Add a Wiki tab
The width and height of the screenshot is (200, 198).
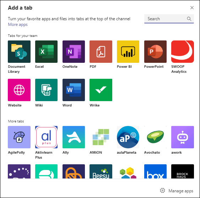[x=46, y=90]
